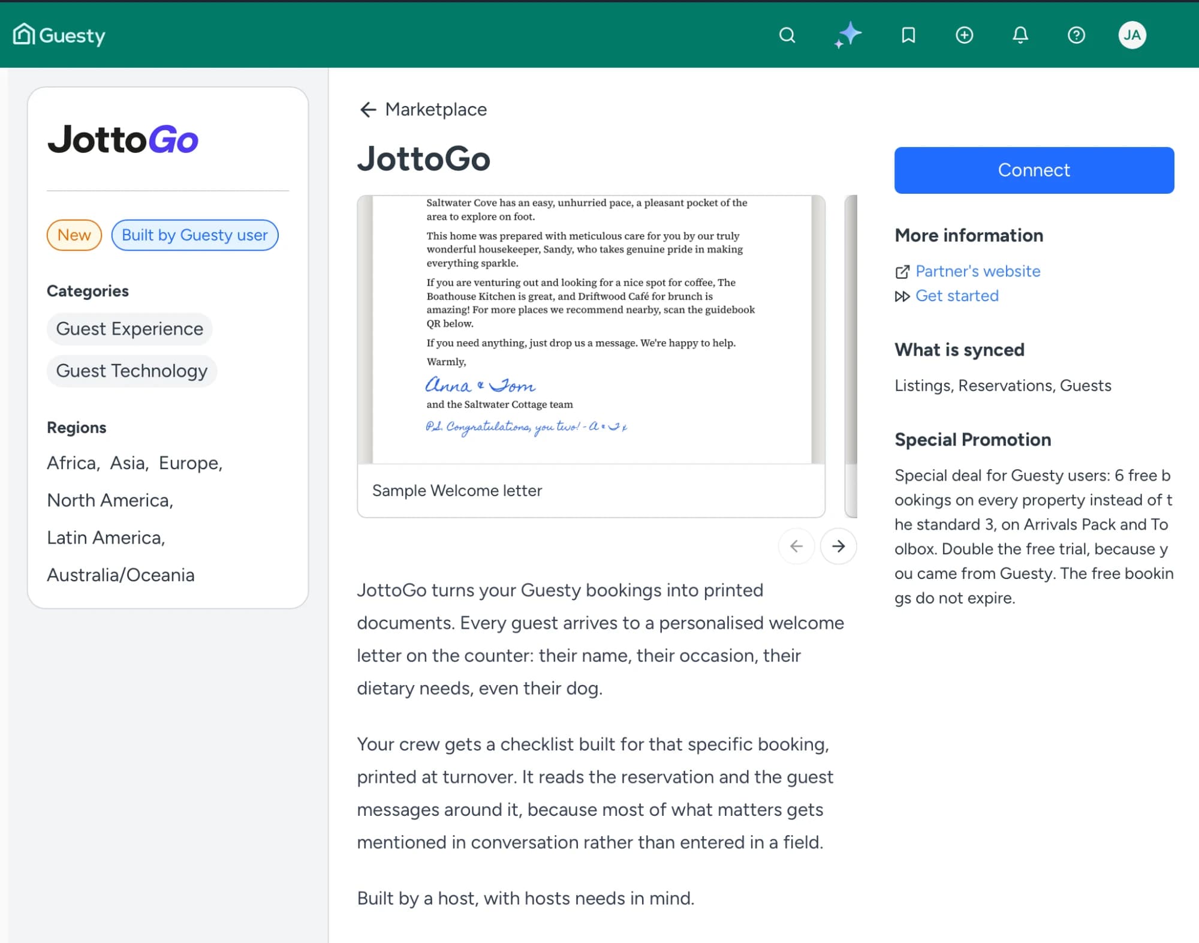Click the 'Your crew gets a checklist' paragraph
Image resolution: width=1199 pixels, height=943 pixels.
click(595, 793)
